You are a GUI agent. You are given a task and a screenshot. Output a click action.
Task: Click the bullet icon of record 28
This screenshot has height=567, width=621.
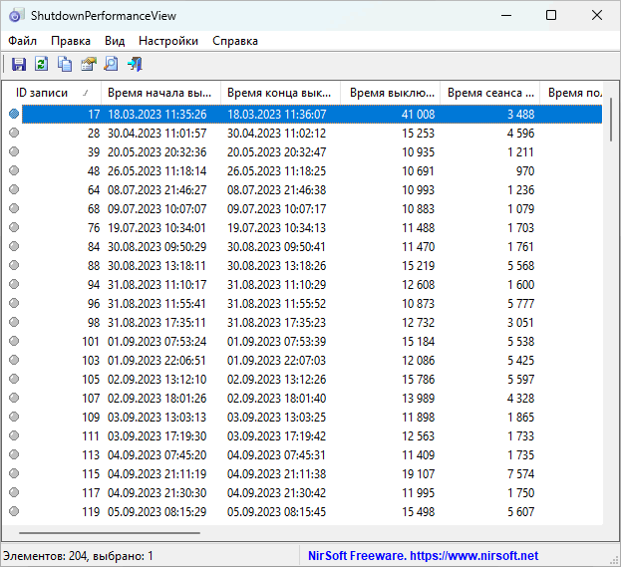tap(14, 134)
